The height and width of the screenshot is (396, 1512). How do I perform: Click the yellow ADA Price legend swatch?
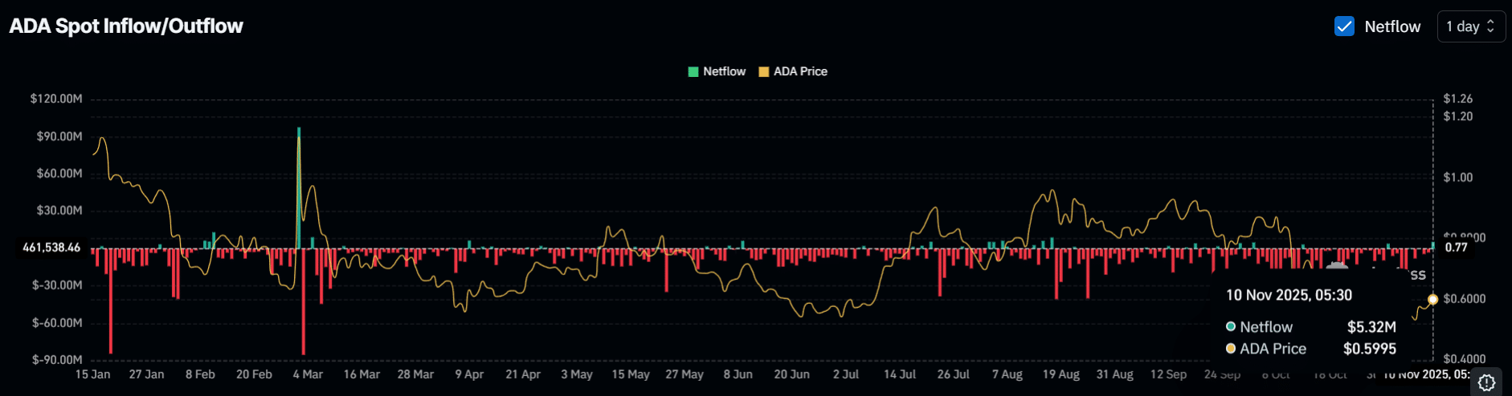click(x=764, y=71)
